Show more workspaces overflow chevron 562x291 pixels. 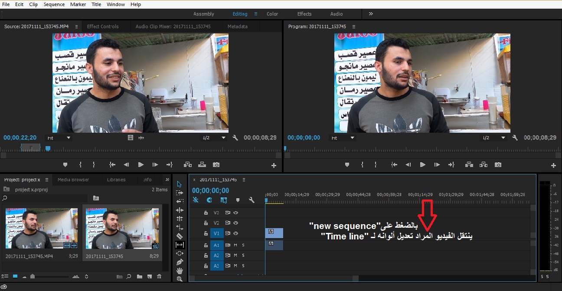pyautogui.click(x=371, y=14)
